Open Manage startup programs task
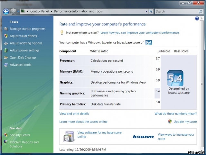206x155 pixels. pyautogui.click(x=27, y=29)
